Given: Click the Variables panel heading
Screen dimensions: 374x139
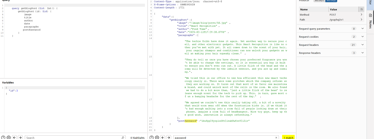Looking at the screenshot, I should point(8,82).
